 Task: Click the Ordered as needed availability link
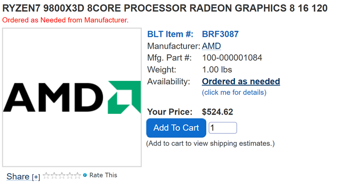point(241,81)
